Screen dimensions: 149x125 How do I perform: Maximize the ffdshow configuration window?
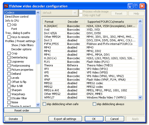point(136,6)
